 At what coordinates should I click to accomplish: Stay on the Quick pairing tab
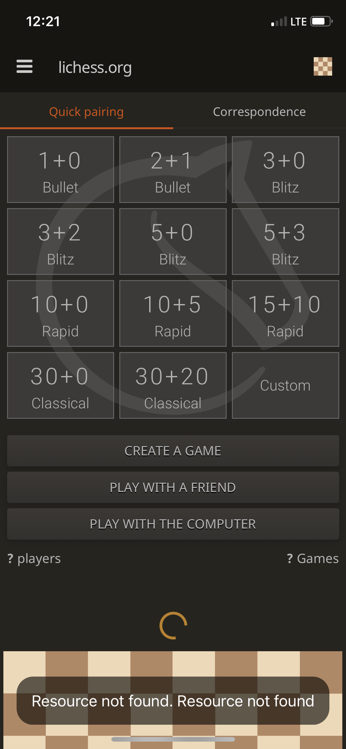(x=86, y=112)
